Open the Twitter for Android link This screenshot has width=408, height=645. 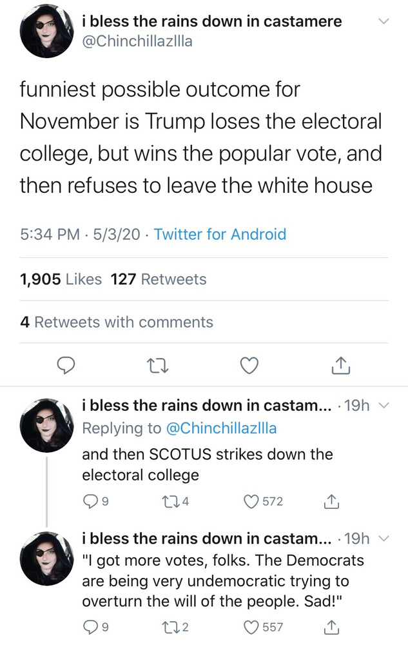(x=220, y=234)
